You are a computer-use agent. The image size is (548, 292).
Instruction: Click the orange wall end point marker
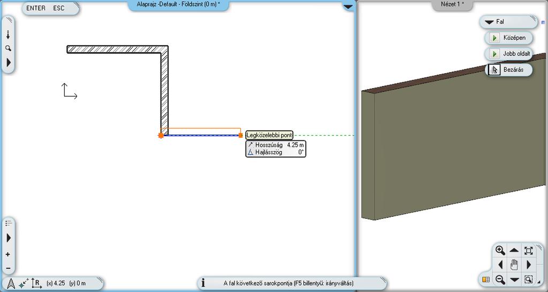click(x=240, y=135)
